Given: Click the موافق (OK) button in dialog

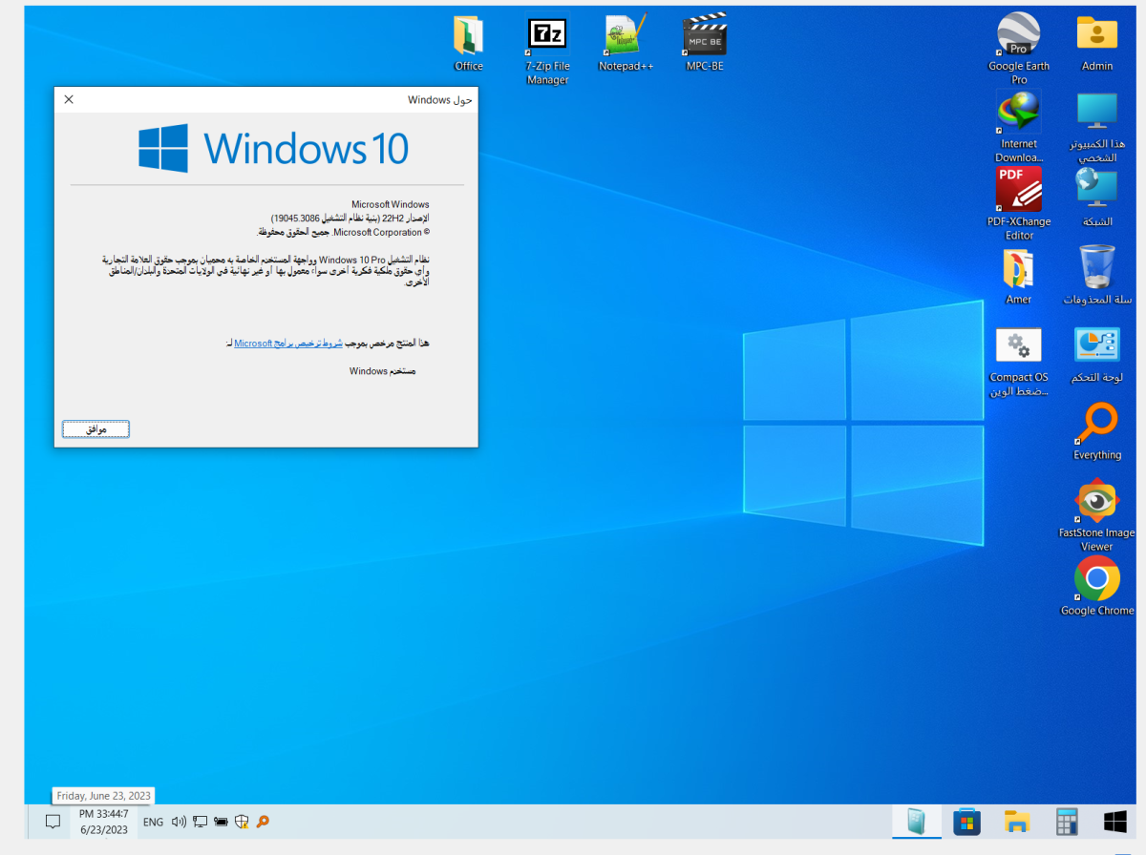Looking at the screenshot, I should point(95,429).
